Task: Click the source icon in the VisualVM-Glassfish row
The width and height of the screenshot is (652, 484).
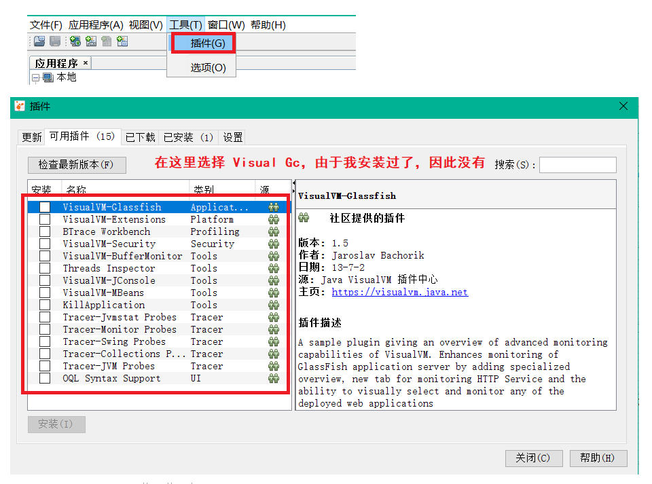Action: pyautogui.click(x=274, y=207)
